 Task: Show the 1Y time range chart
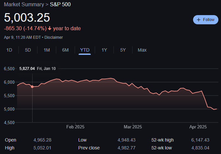pyautogui.click(x=104, y=50)
